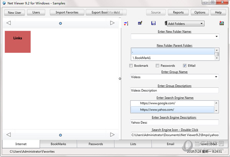Switch to the Passwords tab
This screenshot has height=157, width=230.
(95, 144)
